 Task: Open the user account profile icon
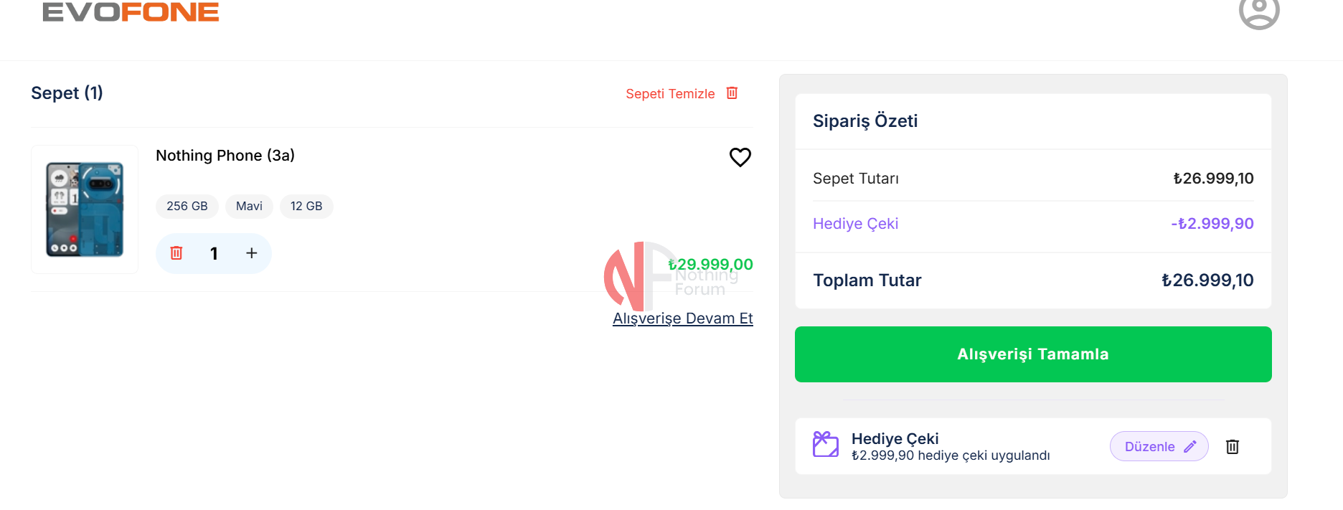click(x=1259, y=11)
